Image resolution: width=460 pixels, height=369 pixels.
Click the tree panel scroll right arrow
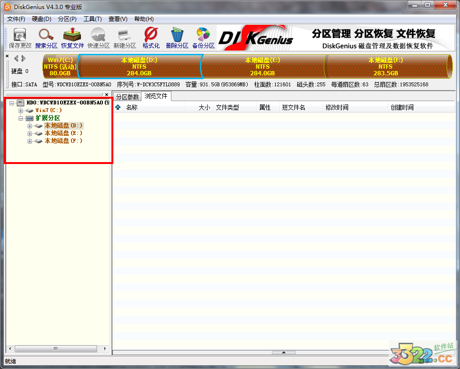[x=105, y=348]
